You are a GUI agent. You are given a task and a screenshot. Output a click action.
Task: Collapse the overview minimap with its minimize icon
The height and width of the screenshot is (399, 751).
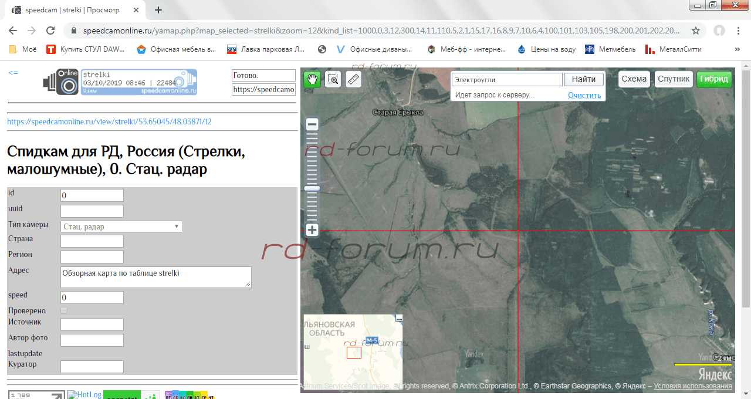[x=399, y=318]
